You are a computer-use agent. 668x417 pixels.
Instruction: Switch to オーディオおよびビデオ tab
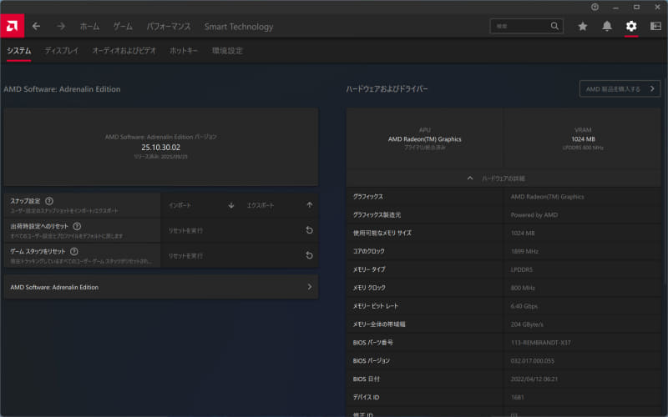point(124,51)
